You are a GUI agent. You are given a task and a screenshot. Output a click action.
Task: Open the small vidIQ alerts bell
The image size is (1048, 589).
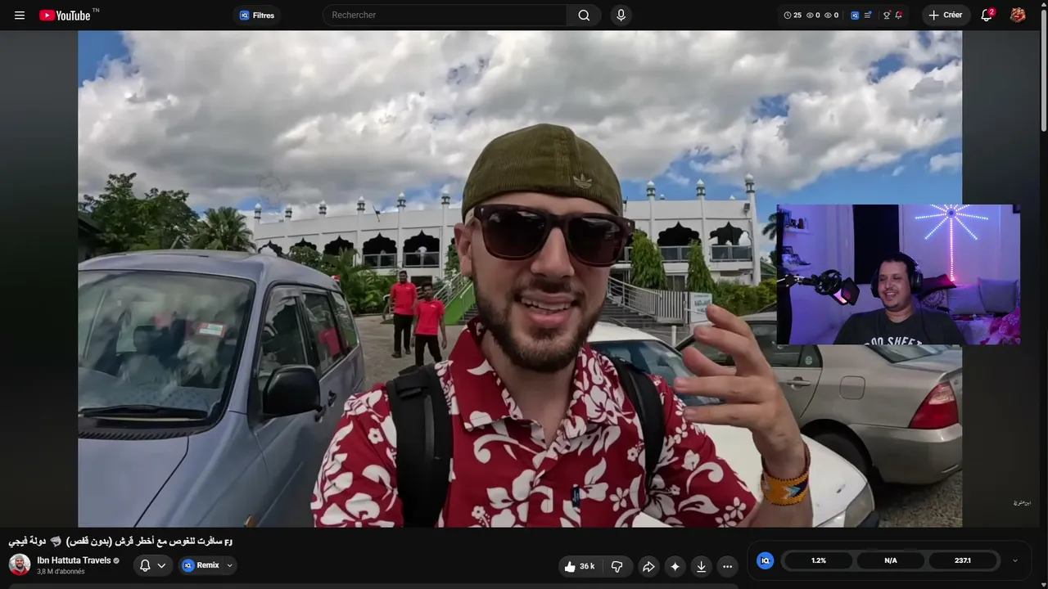coord(899,15)
